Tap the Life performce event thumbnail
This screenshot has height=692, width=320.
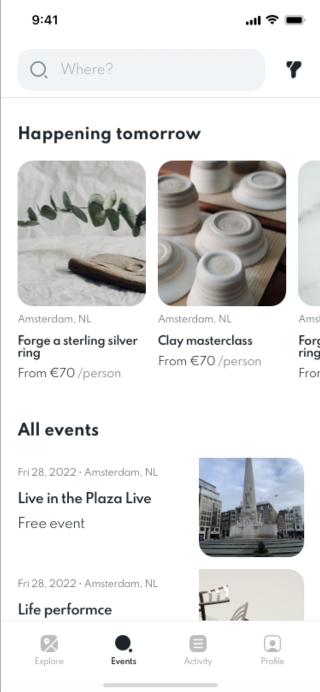[252, 595]
